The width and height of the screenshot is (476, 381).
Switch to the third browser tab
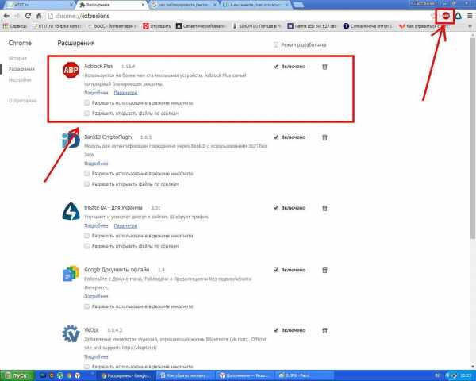pyautogui.click(x=184, y=5)
